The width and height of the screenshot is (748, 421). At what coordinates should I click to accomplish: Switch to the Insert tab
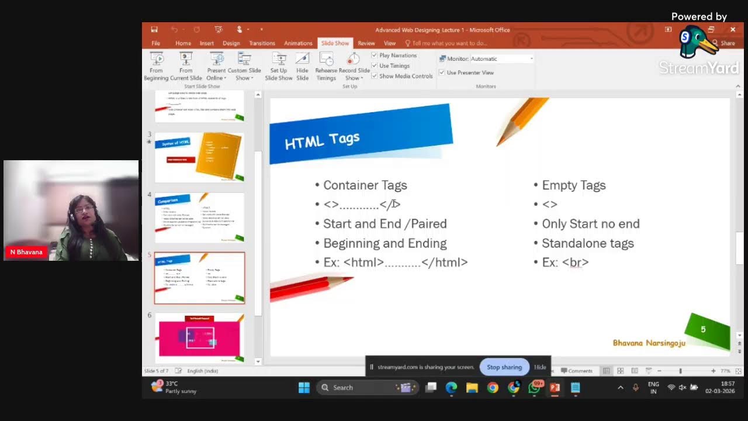click(x=207, y=43)
